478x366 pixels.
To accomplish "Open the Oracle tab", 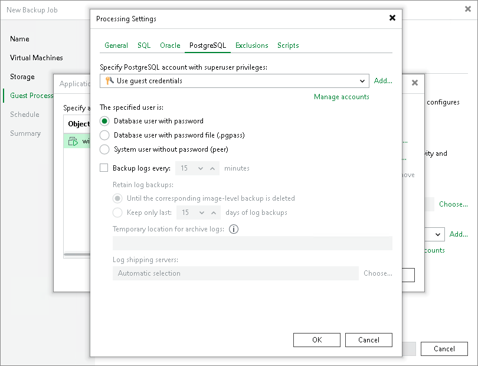I will [170, 45].
